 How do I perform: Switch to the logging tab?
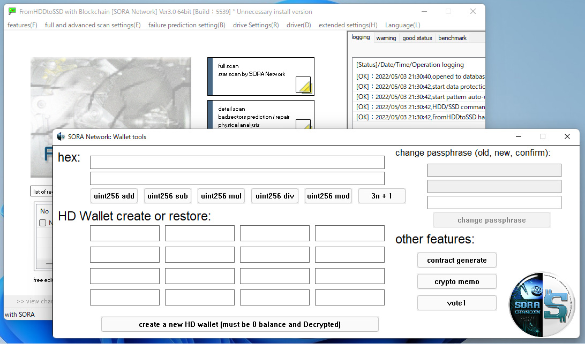[361, 37]
